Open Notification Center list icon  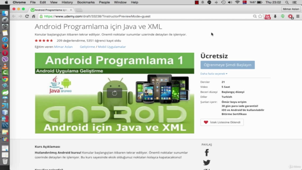click(294, 2)
